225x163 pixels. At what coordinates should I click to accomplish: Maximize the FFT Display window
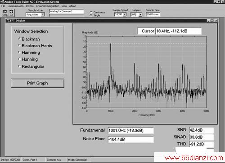[212, 21]
